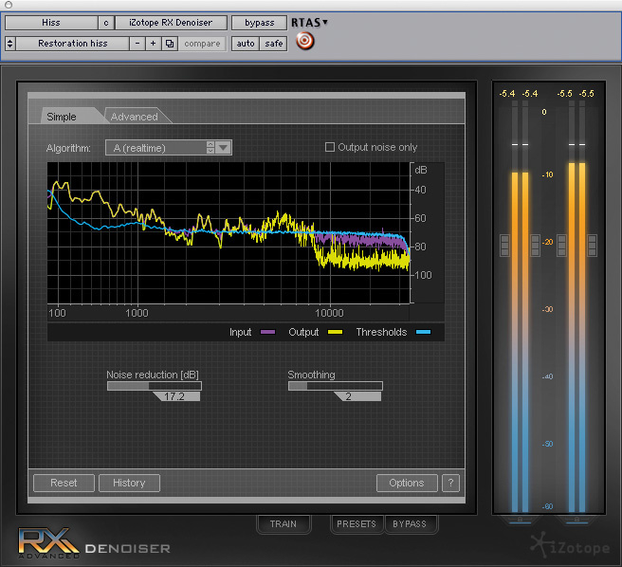The image size is (622, 567).
Task: Click the input meter link lock icon
Action: [x=520, y=520]
